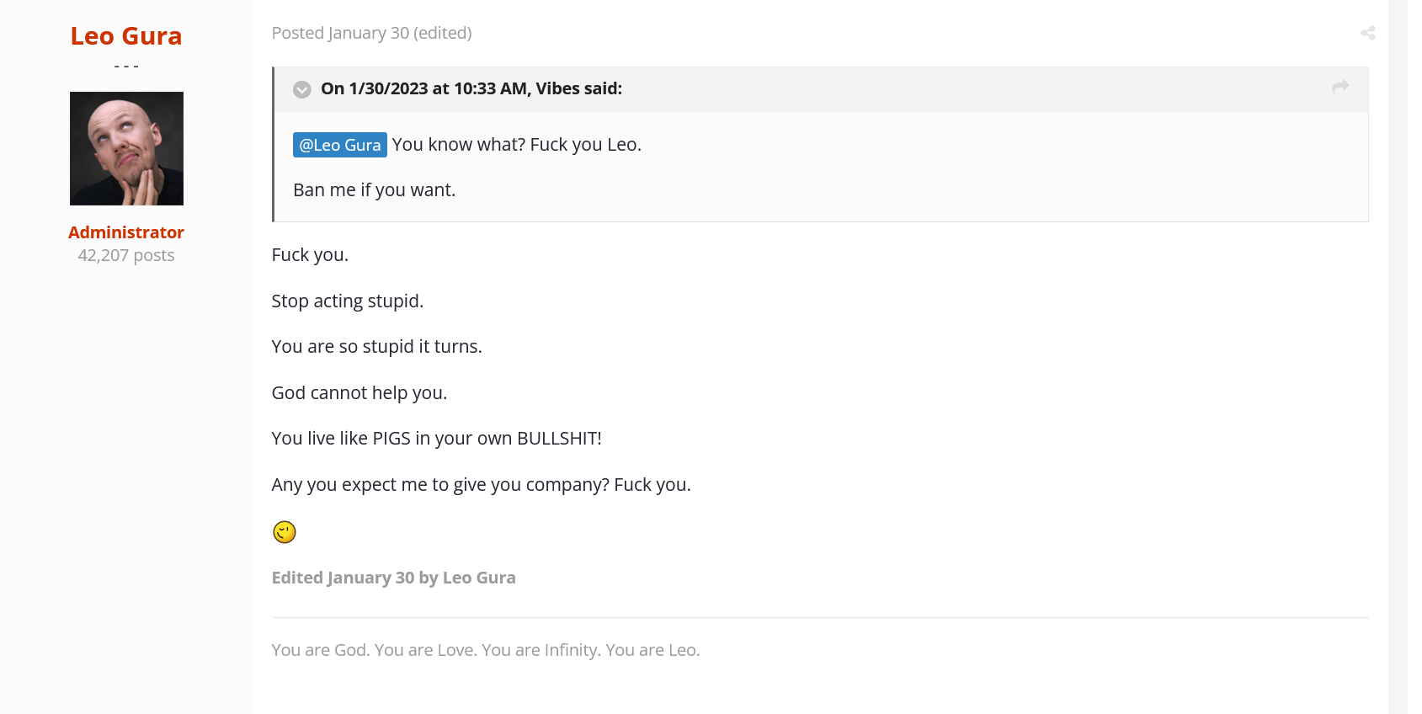1422x714 pixels.
Task: Click the line containing PIGS in capitals
Action: pos(436,439)
